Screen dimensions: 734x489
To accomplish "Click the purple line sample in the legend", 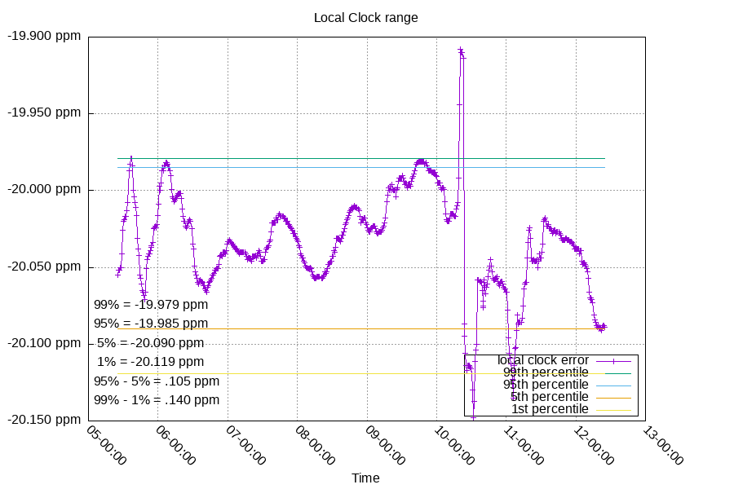I will coord(614,360).
